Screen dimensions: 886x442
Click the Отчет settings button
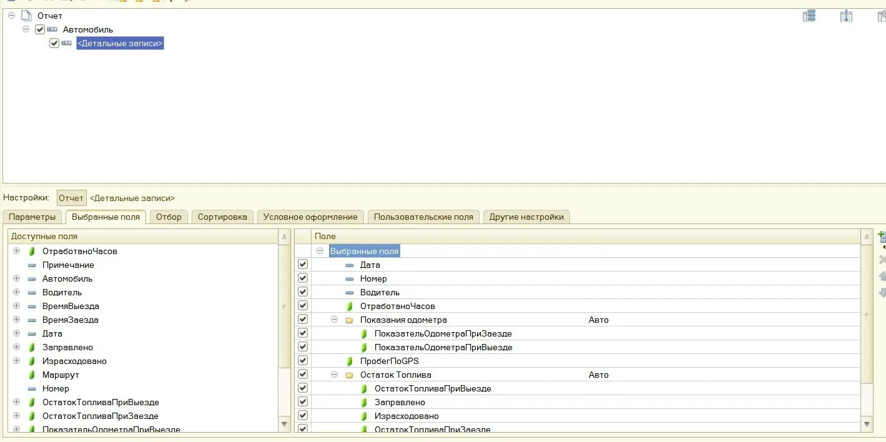pos(71,198)
